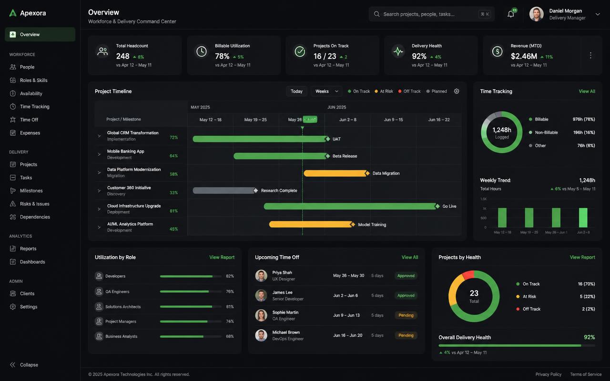
Task: Click the search projects input field
Action: pos(432,14)
